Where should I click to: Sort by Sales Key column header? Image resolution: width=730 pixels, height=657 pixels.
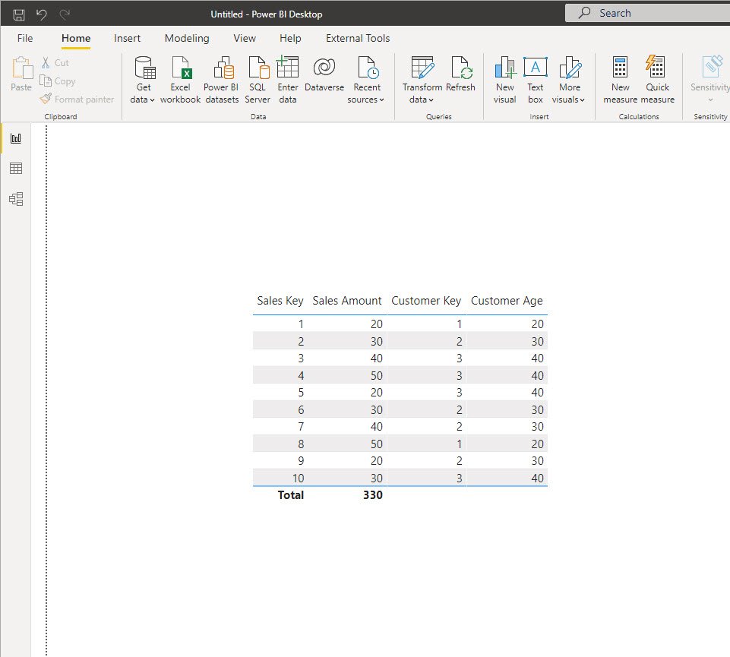(x=280, y=301)
